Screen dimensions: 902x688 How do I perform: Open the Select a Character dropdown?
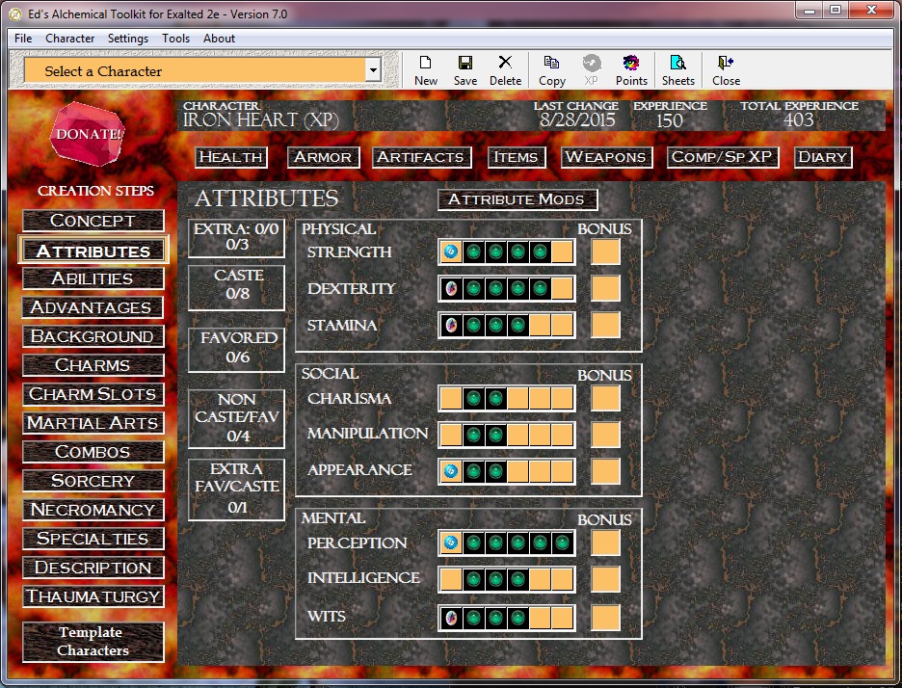pyautogui.click(x=373, y=70)
